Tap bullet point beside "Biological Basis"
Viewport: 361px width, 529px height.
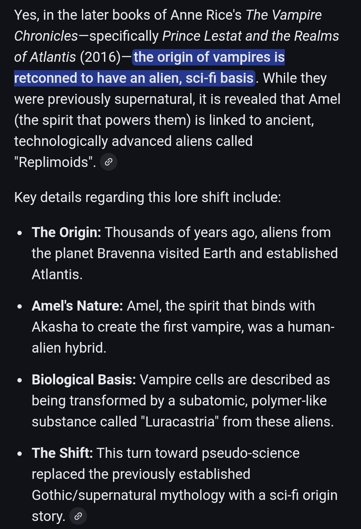click(x=20, y=380)
